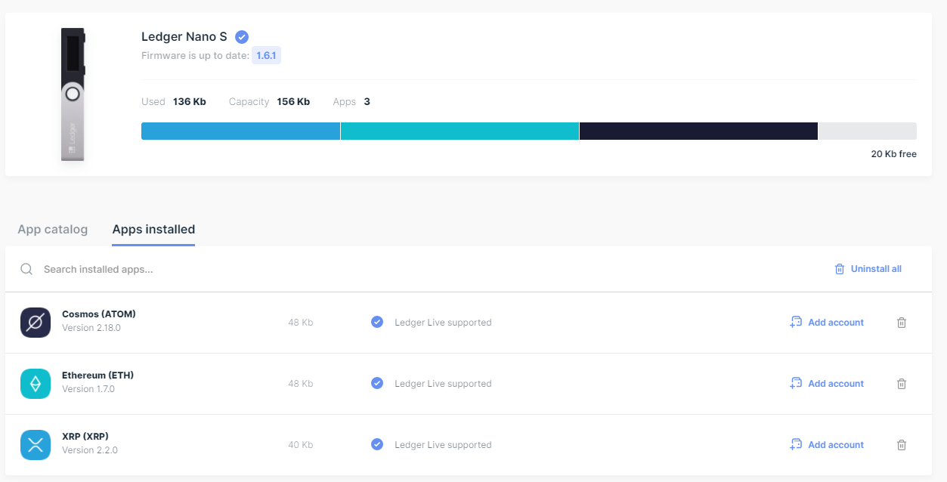947x482 pixels.
Task: Click the Ethereum (ETH) app name
Action: (x=97, y=375)
